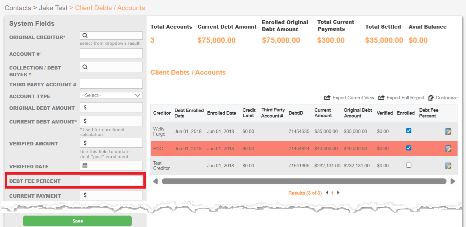
Task: Click the edit icon for Test Creditor row
Action: coord(448,166)
